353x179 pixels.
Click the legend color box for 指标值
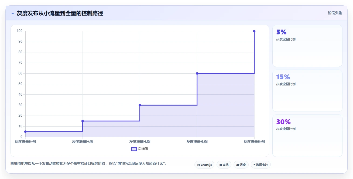click(x=134, y=149)
